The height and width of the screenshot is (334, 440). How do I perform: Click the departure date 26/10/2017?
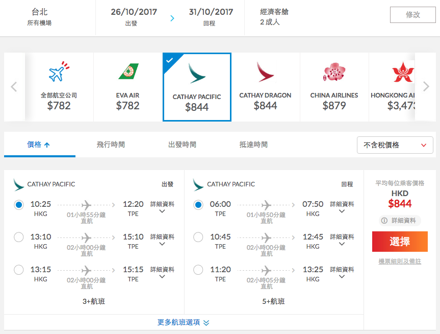pyautogui.click(x=134, y=12)
